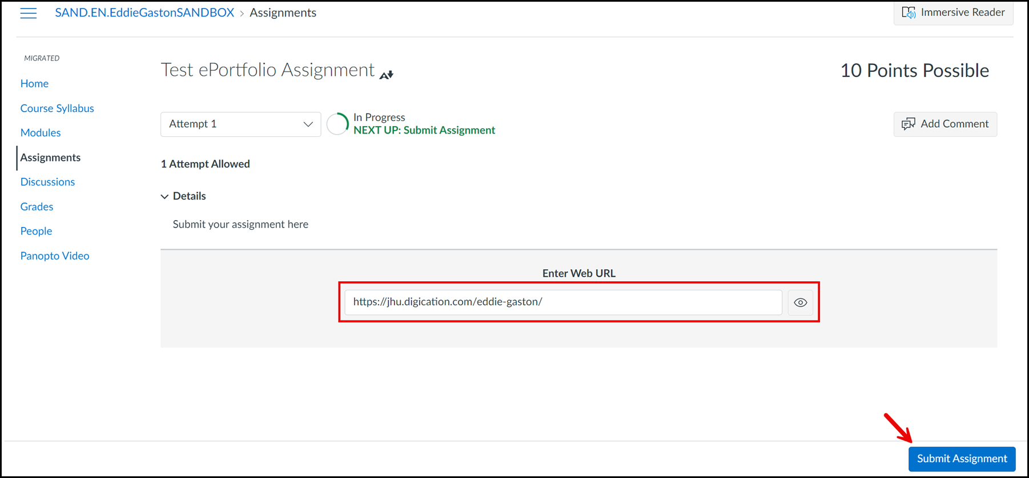Click the 10 Points Possible text
This screenshot has width=1029, height=478.
(x=914, y=71)
